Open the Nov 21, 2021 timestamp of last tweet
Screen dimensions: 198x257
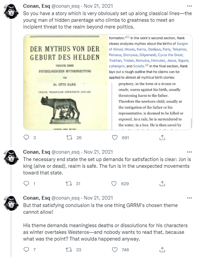98,198
